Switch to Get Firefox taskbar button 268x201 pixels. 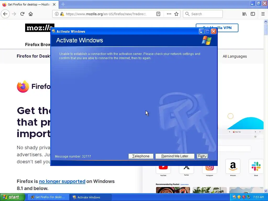[x=48, y=197]
